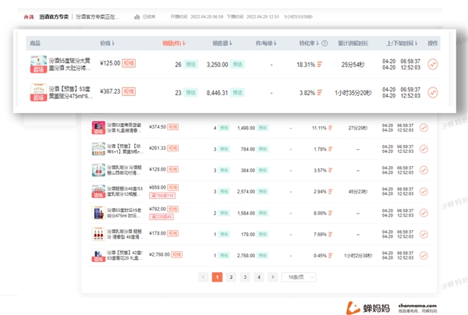This screenshot has height=315, width=468.
Task: Click the help icon beside 转化率 header
Action: click(324, 43)
